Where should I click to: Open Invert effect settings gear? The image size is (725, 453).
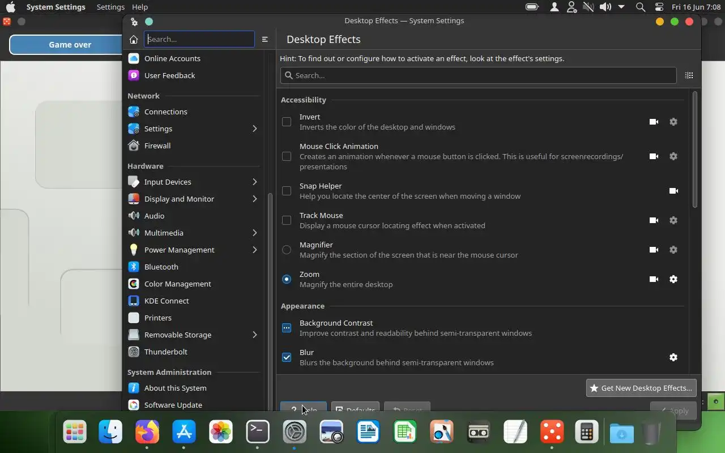pos(673,122)
